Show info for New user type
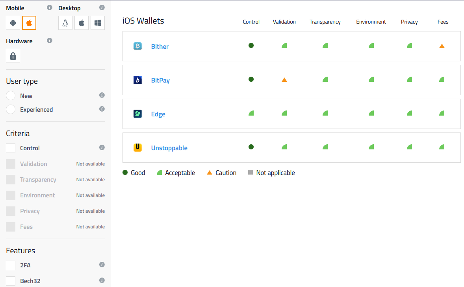This screenshot has width=464, height=287. [102, 95]
